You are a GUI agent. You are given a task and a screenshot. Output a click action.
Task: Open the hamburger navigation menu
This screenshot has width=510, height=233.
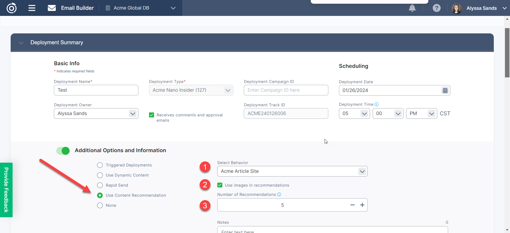tap(32, 8)
